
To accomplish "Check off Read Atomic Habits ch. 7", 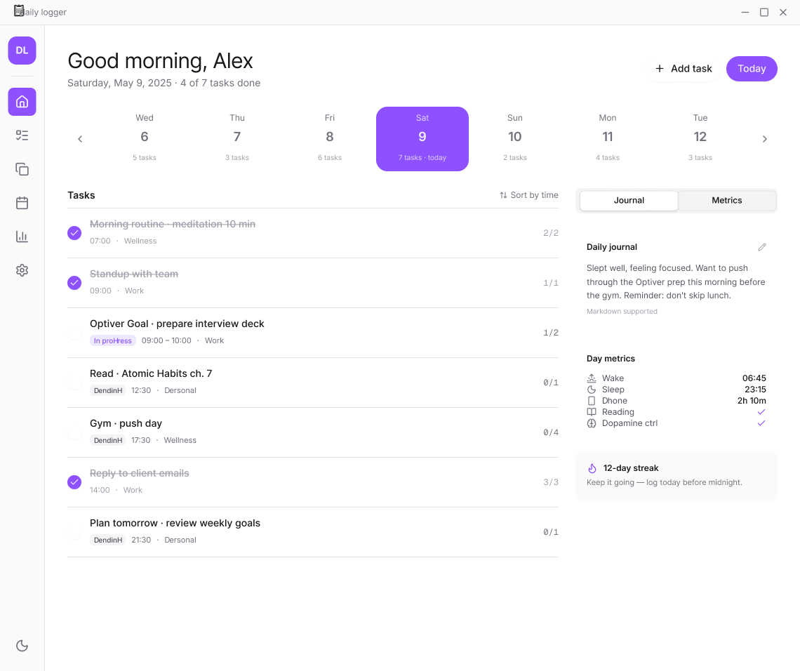I will click(x=74, y=383).
